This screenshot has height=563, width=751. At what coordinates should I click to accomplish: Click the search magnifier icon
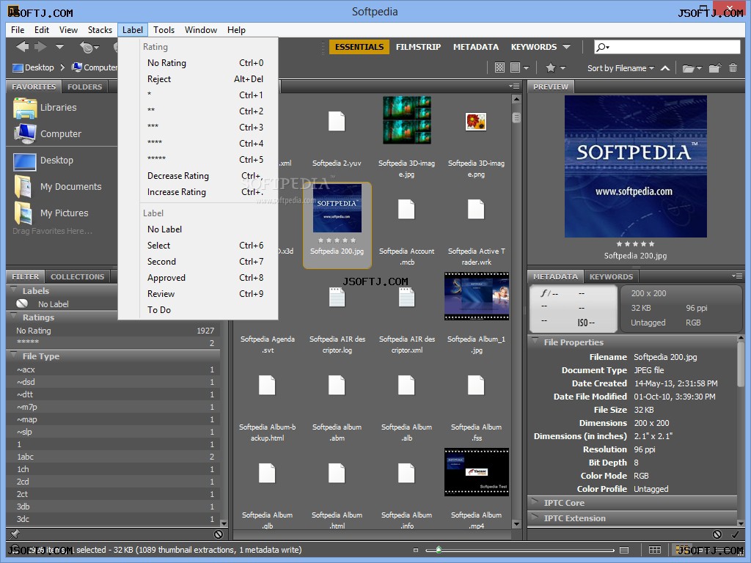point(601,47)
